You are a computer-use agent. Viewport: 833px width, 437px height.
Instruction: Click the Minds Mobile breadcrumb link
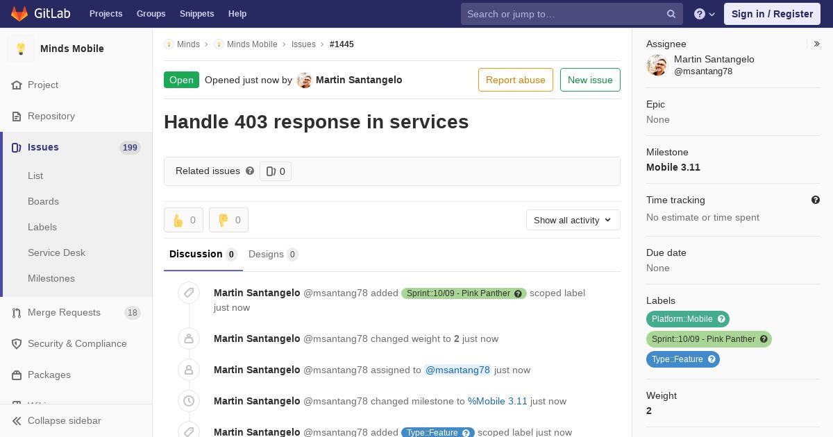click(x=252, y=44)
